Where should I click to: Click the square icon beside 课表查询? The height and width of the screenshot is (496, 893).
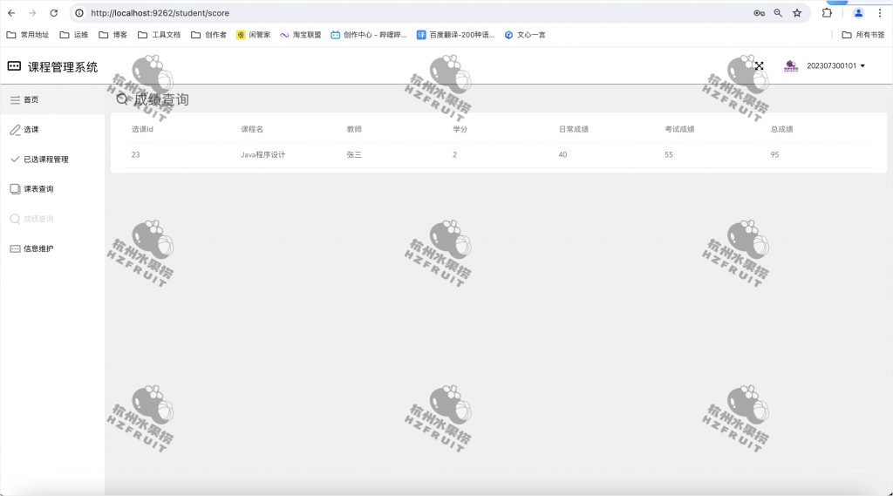(x=16, y=189)
